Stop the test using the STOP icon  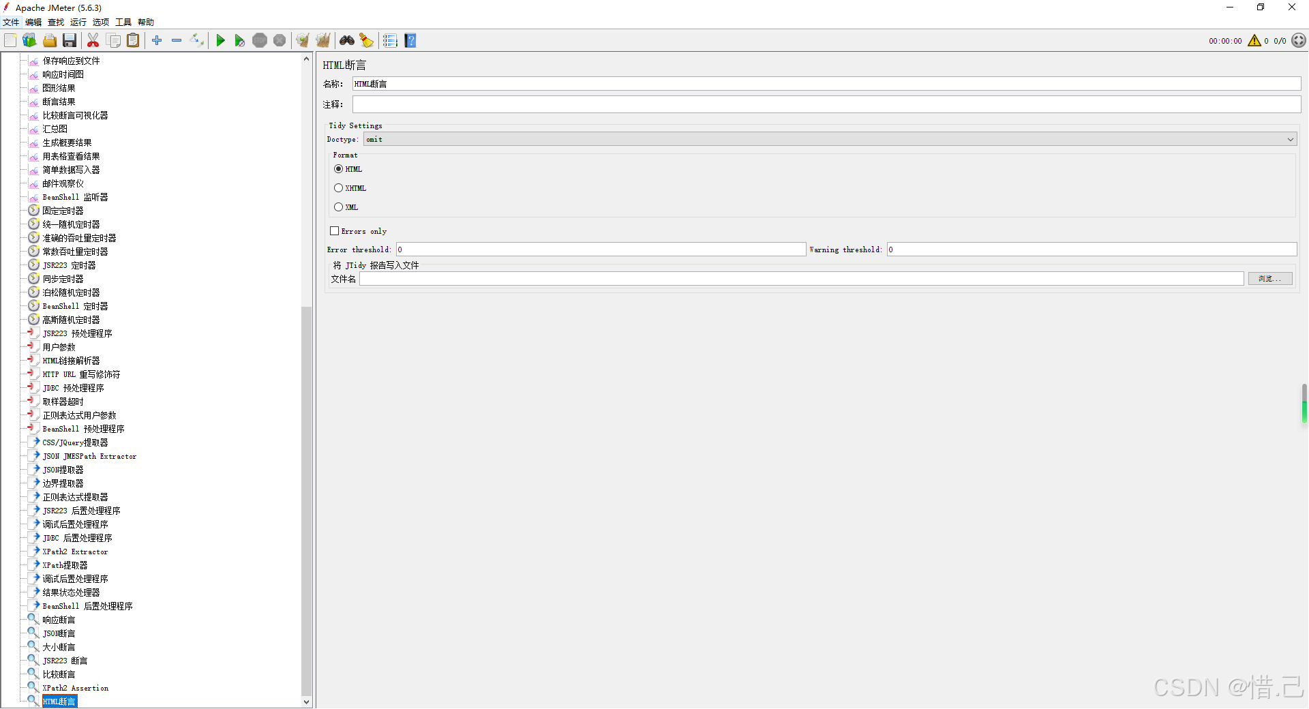(260, 41)
